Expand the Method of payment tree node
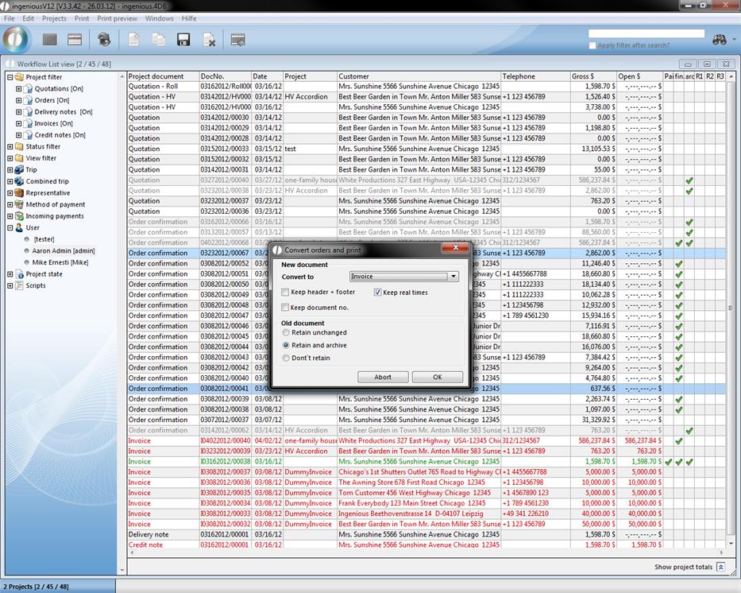Screen dimensions: 741x593 point(10,204)
